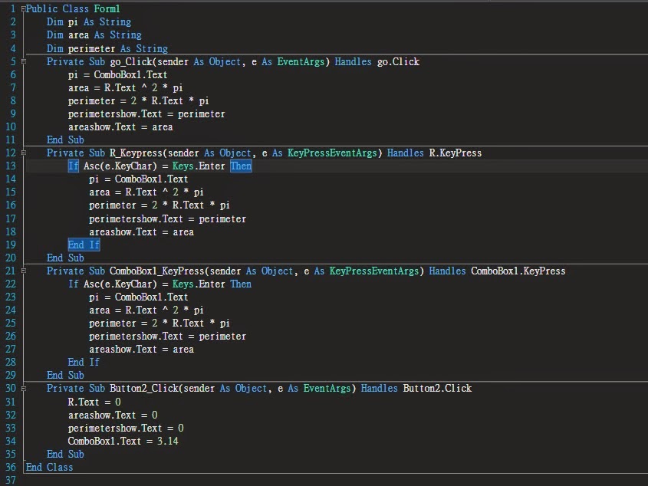
Task: Click 'area = R.Text ^ 2 * pi' on line 24
Action: coord(146,310)
